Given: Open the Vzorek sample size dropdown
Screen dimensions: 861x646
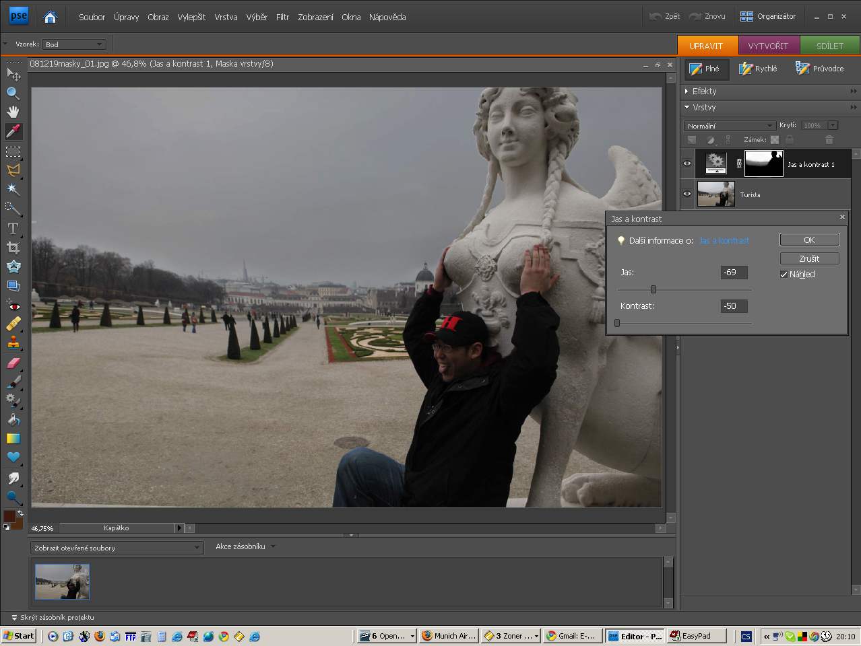Looking at the screenshot, I should 74,44.
